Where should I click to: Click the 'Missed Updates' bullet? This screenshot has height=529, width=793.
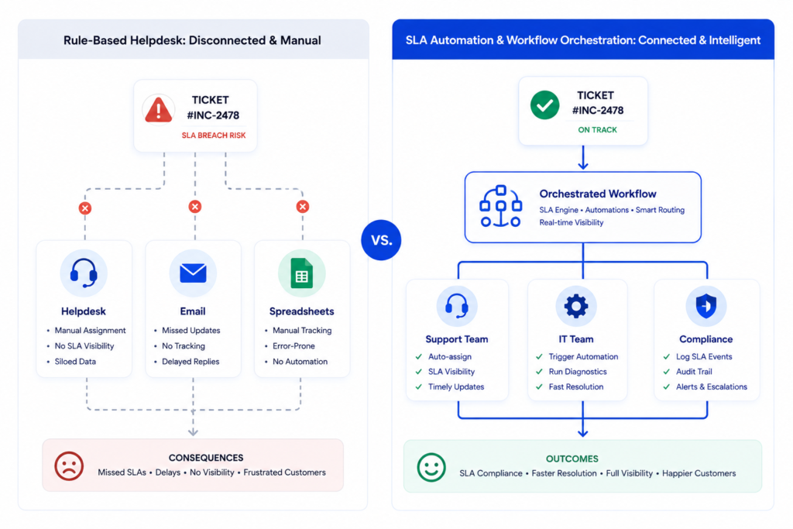coord(191,330)
